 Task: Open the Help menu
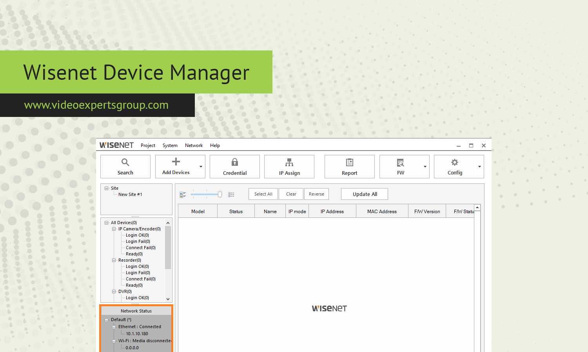click(x=215, y=145)
